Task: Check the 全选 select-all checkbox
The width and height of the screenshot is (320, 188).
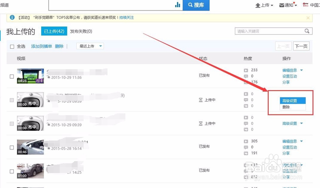Action: tap(12, 46)
